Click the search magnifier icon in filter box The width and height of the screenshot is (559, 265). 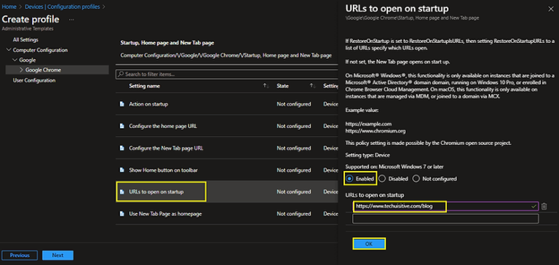(x=121, y=74)
